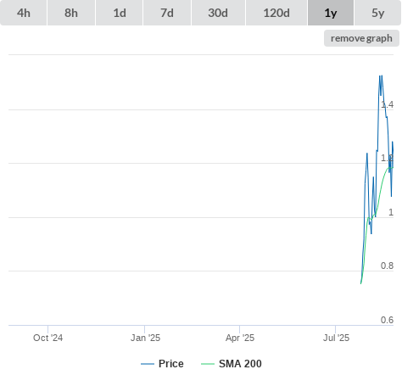Toggle the Price series legend label
402x386 pixels.
(171, 364)
